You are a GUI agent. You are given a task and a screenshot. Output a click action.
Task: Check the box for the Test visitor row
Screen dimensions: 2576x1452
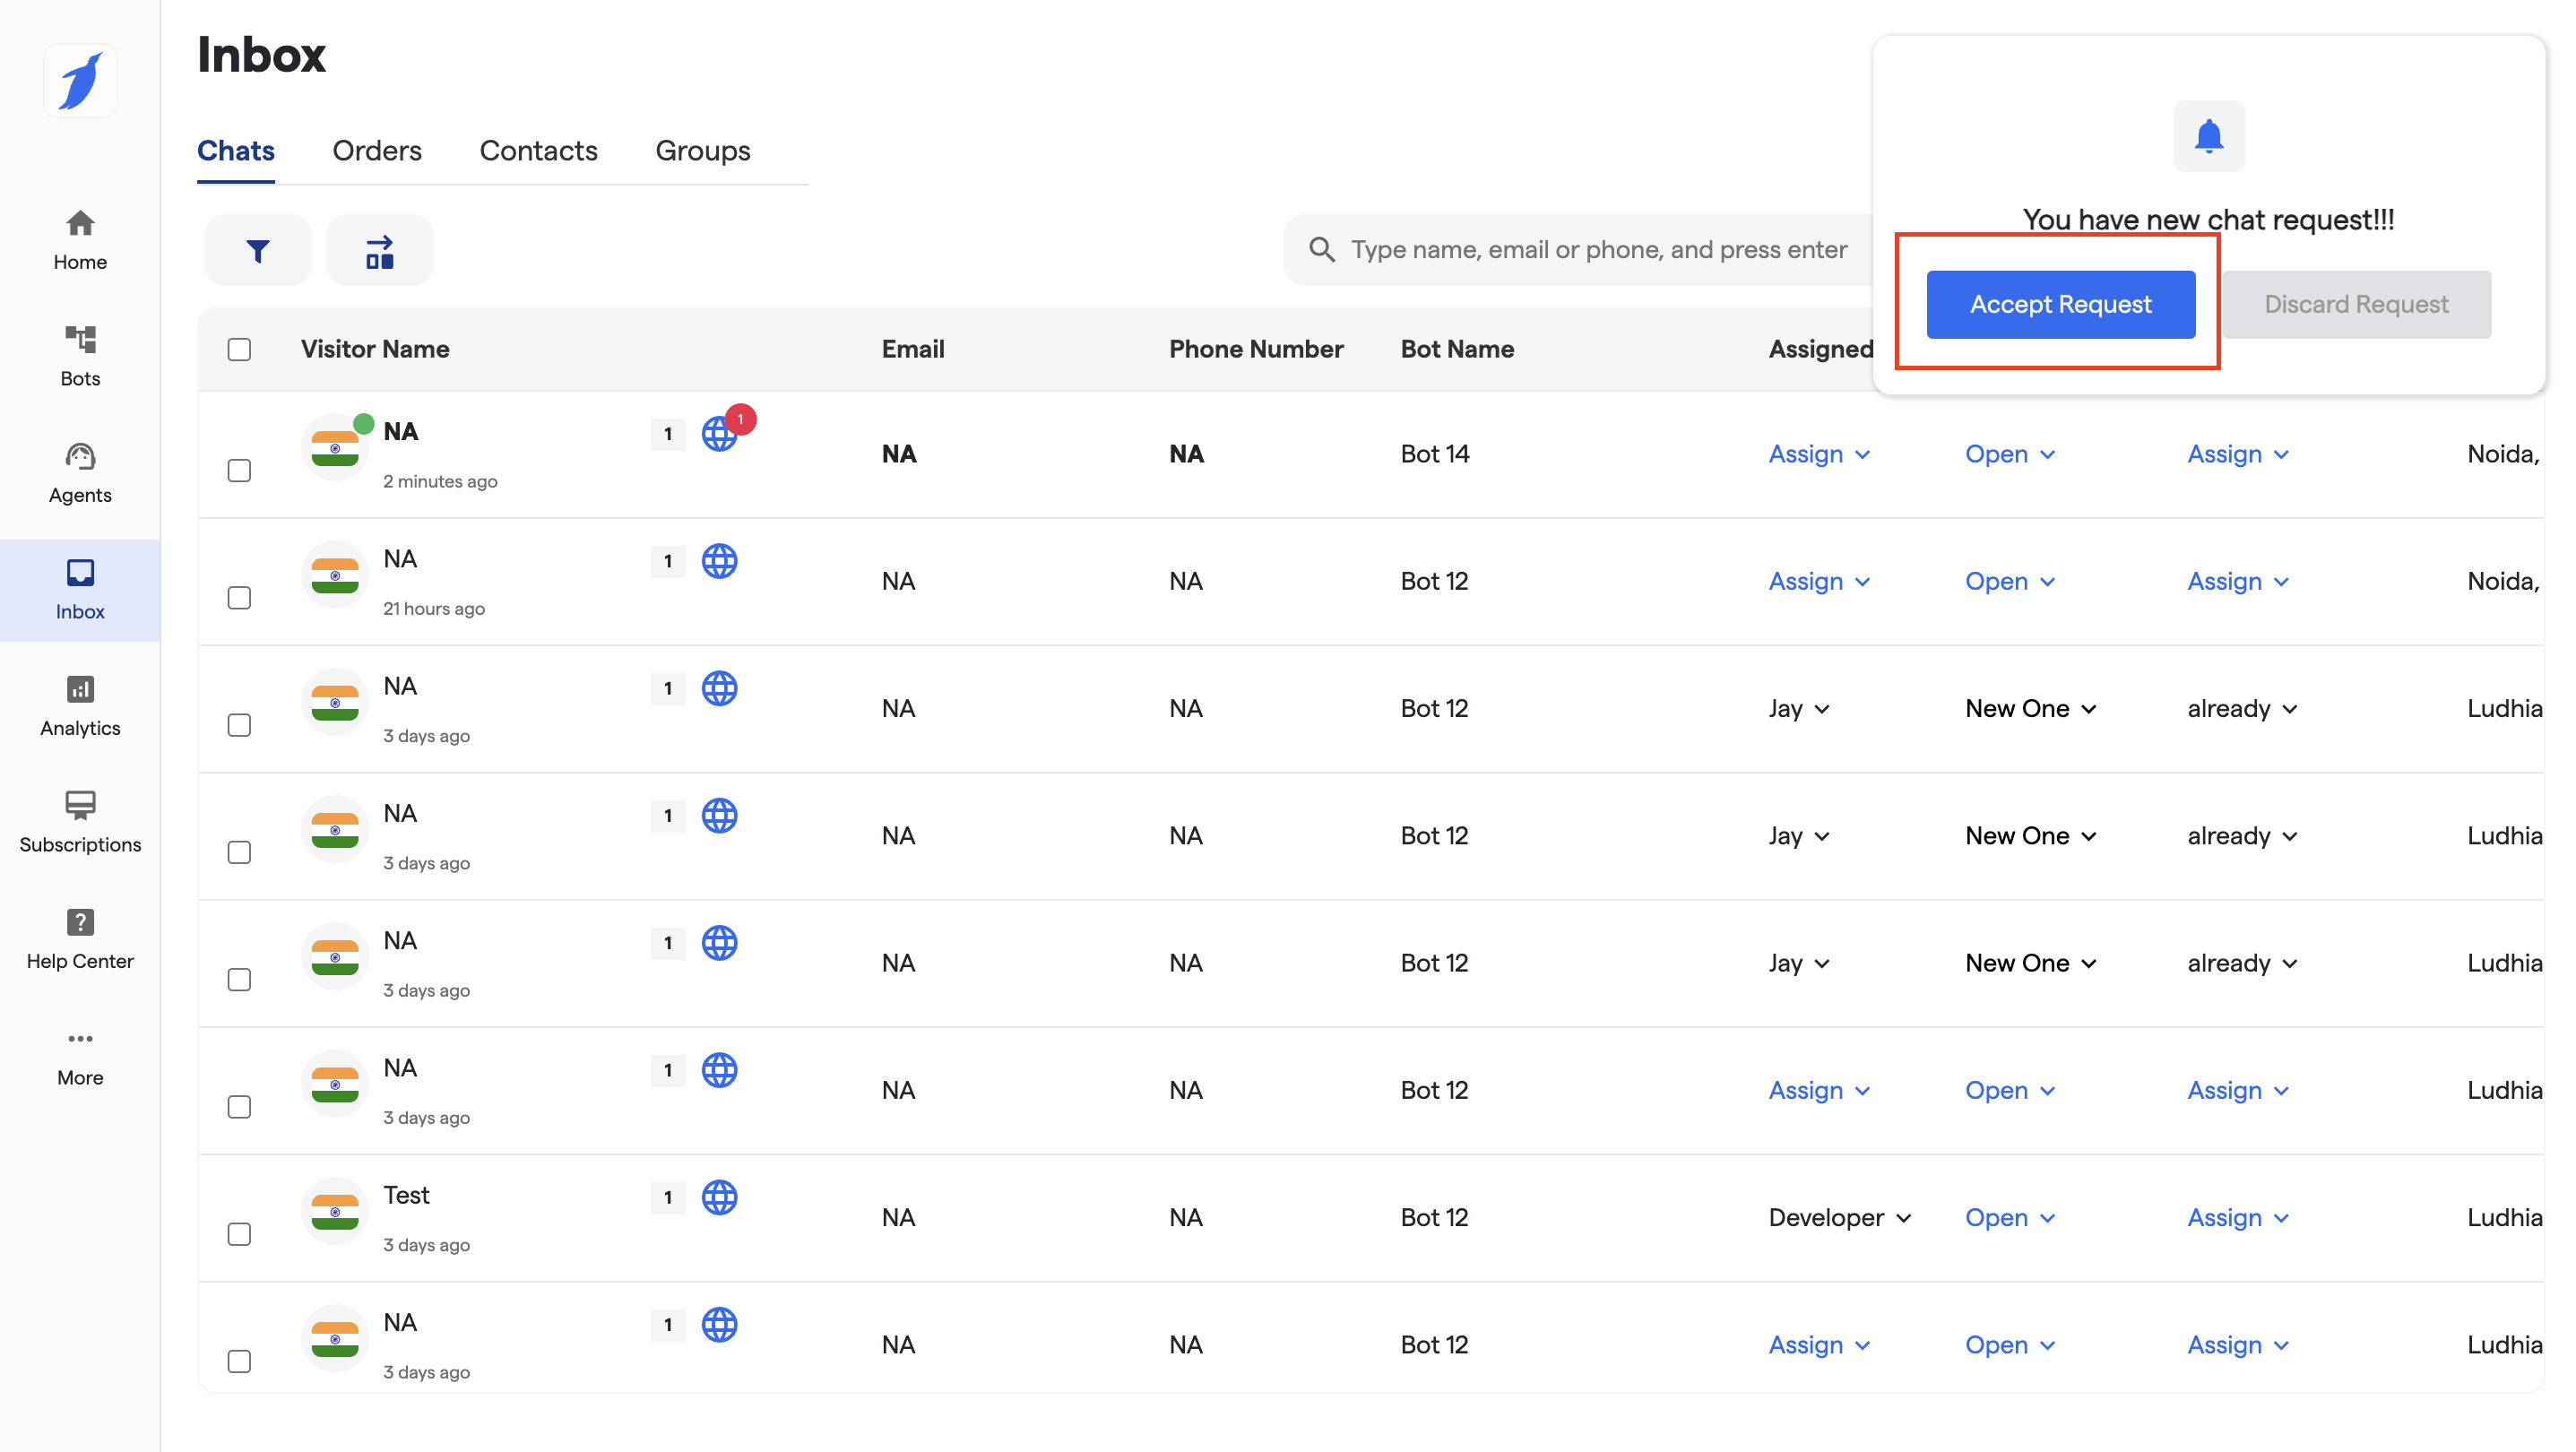point(239,1234)
